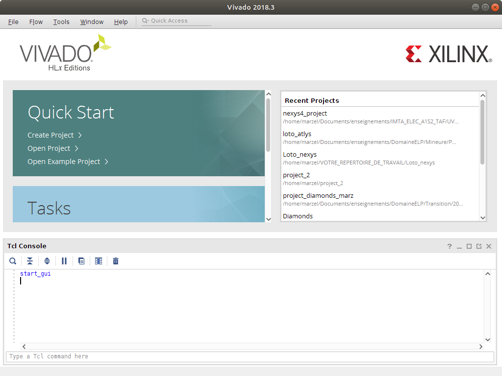This screenshot has width=502, height=376.
Task: Click the Collapse All icon in Tcl Console
Action: click(30, 261)
